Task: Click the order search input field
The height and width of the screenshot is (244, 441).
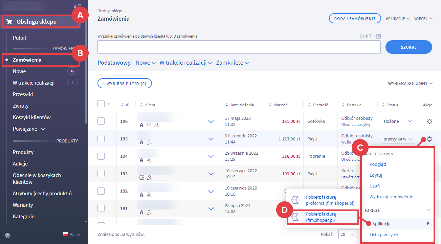Action: (239, 47)
